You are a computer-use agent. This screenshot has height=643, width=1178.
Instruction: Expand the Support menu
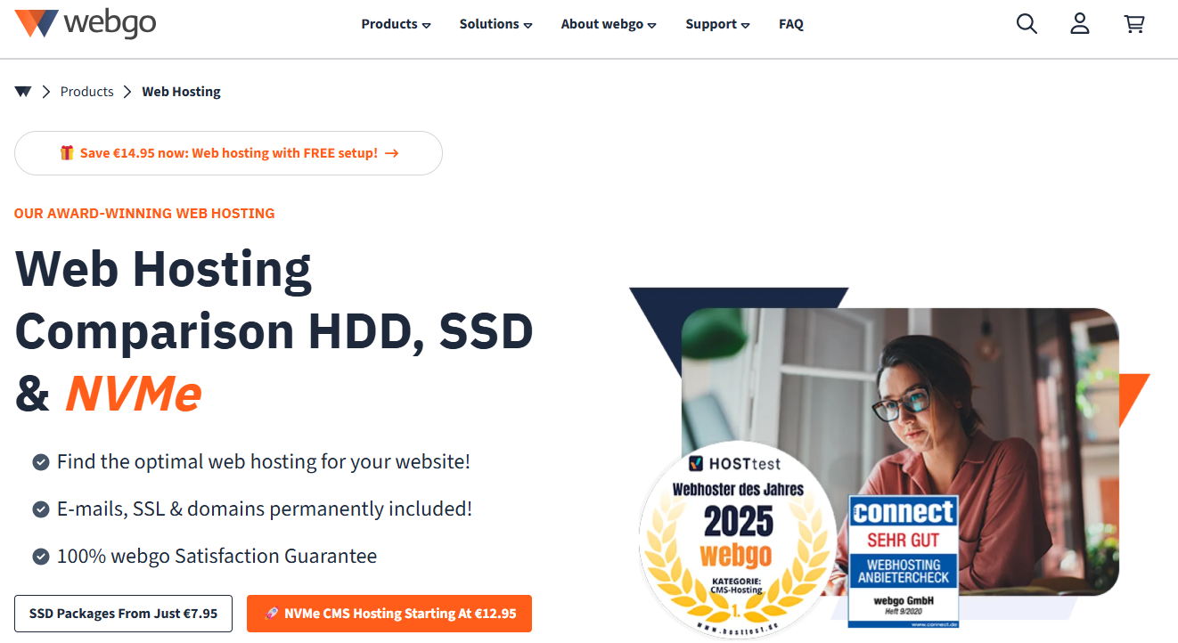pos(717,24)
